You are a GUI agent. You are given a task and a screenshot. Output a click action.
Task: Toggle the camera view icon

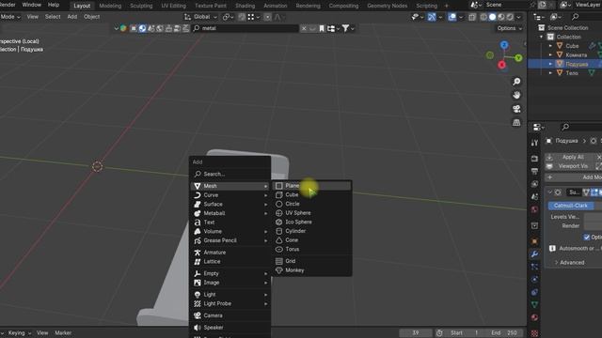click(516, 109)
